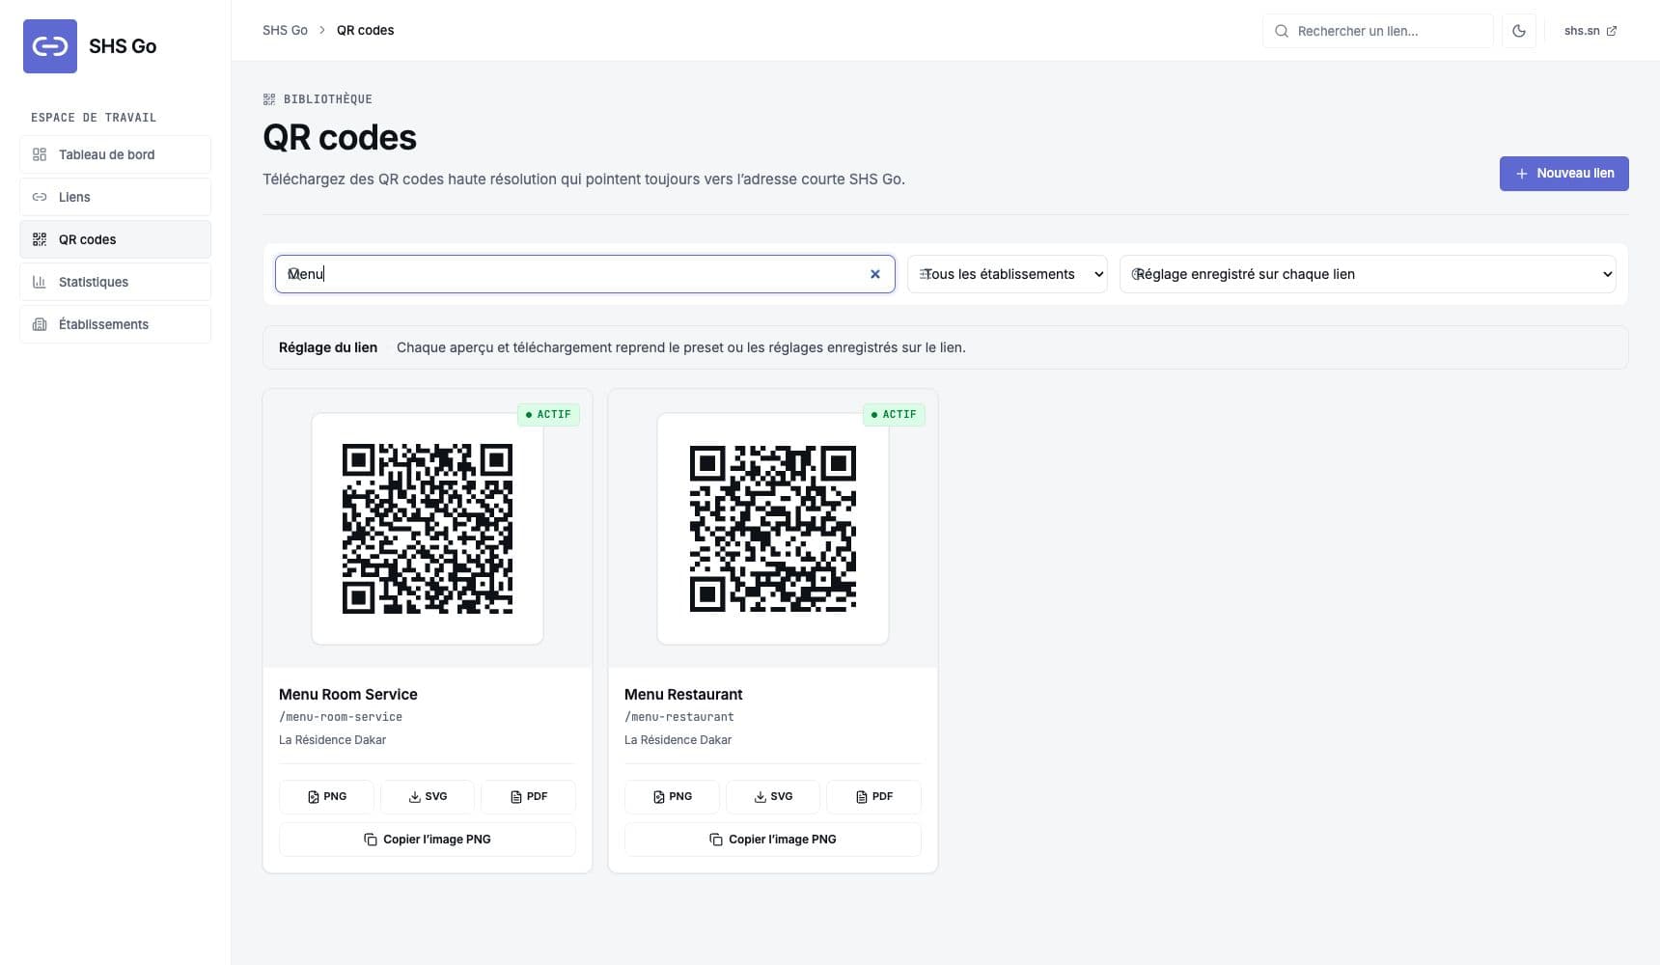The height and width of the screenshot is (965, 1660).
Task: Click Nouveau lien button
Action: (x=1563, y=174)
